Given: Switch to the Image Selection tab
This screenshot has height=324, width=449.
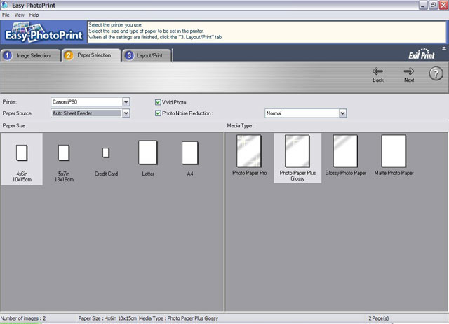Looking at the screenshot, I should 30,55.
